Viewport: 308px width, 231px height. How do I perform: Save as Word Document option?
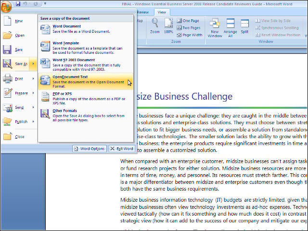click(86, 29)
